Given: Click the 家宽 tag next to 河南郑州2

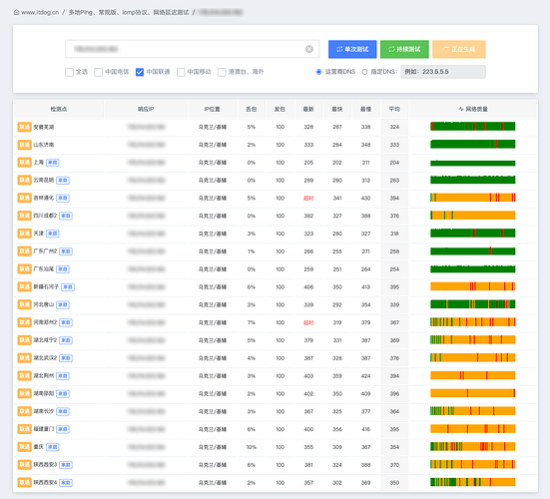Looking at the screenshot, I should [x=66, y=322].
